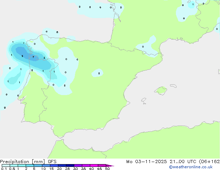The image size is (220, 170).
Task: Click the 25–30 mm navy legend swatch
Action: pos(70,165)
